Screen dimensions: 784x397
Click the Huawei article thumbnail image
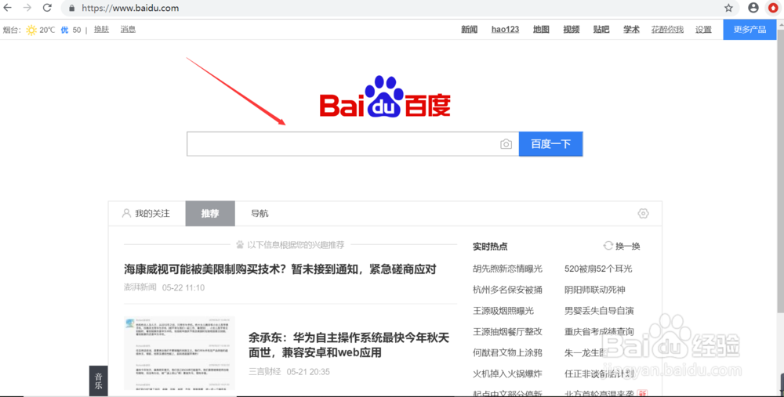click(x=179, y=353)
